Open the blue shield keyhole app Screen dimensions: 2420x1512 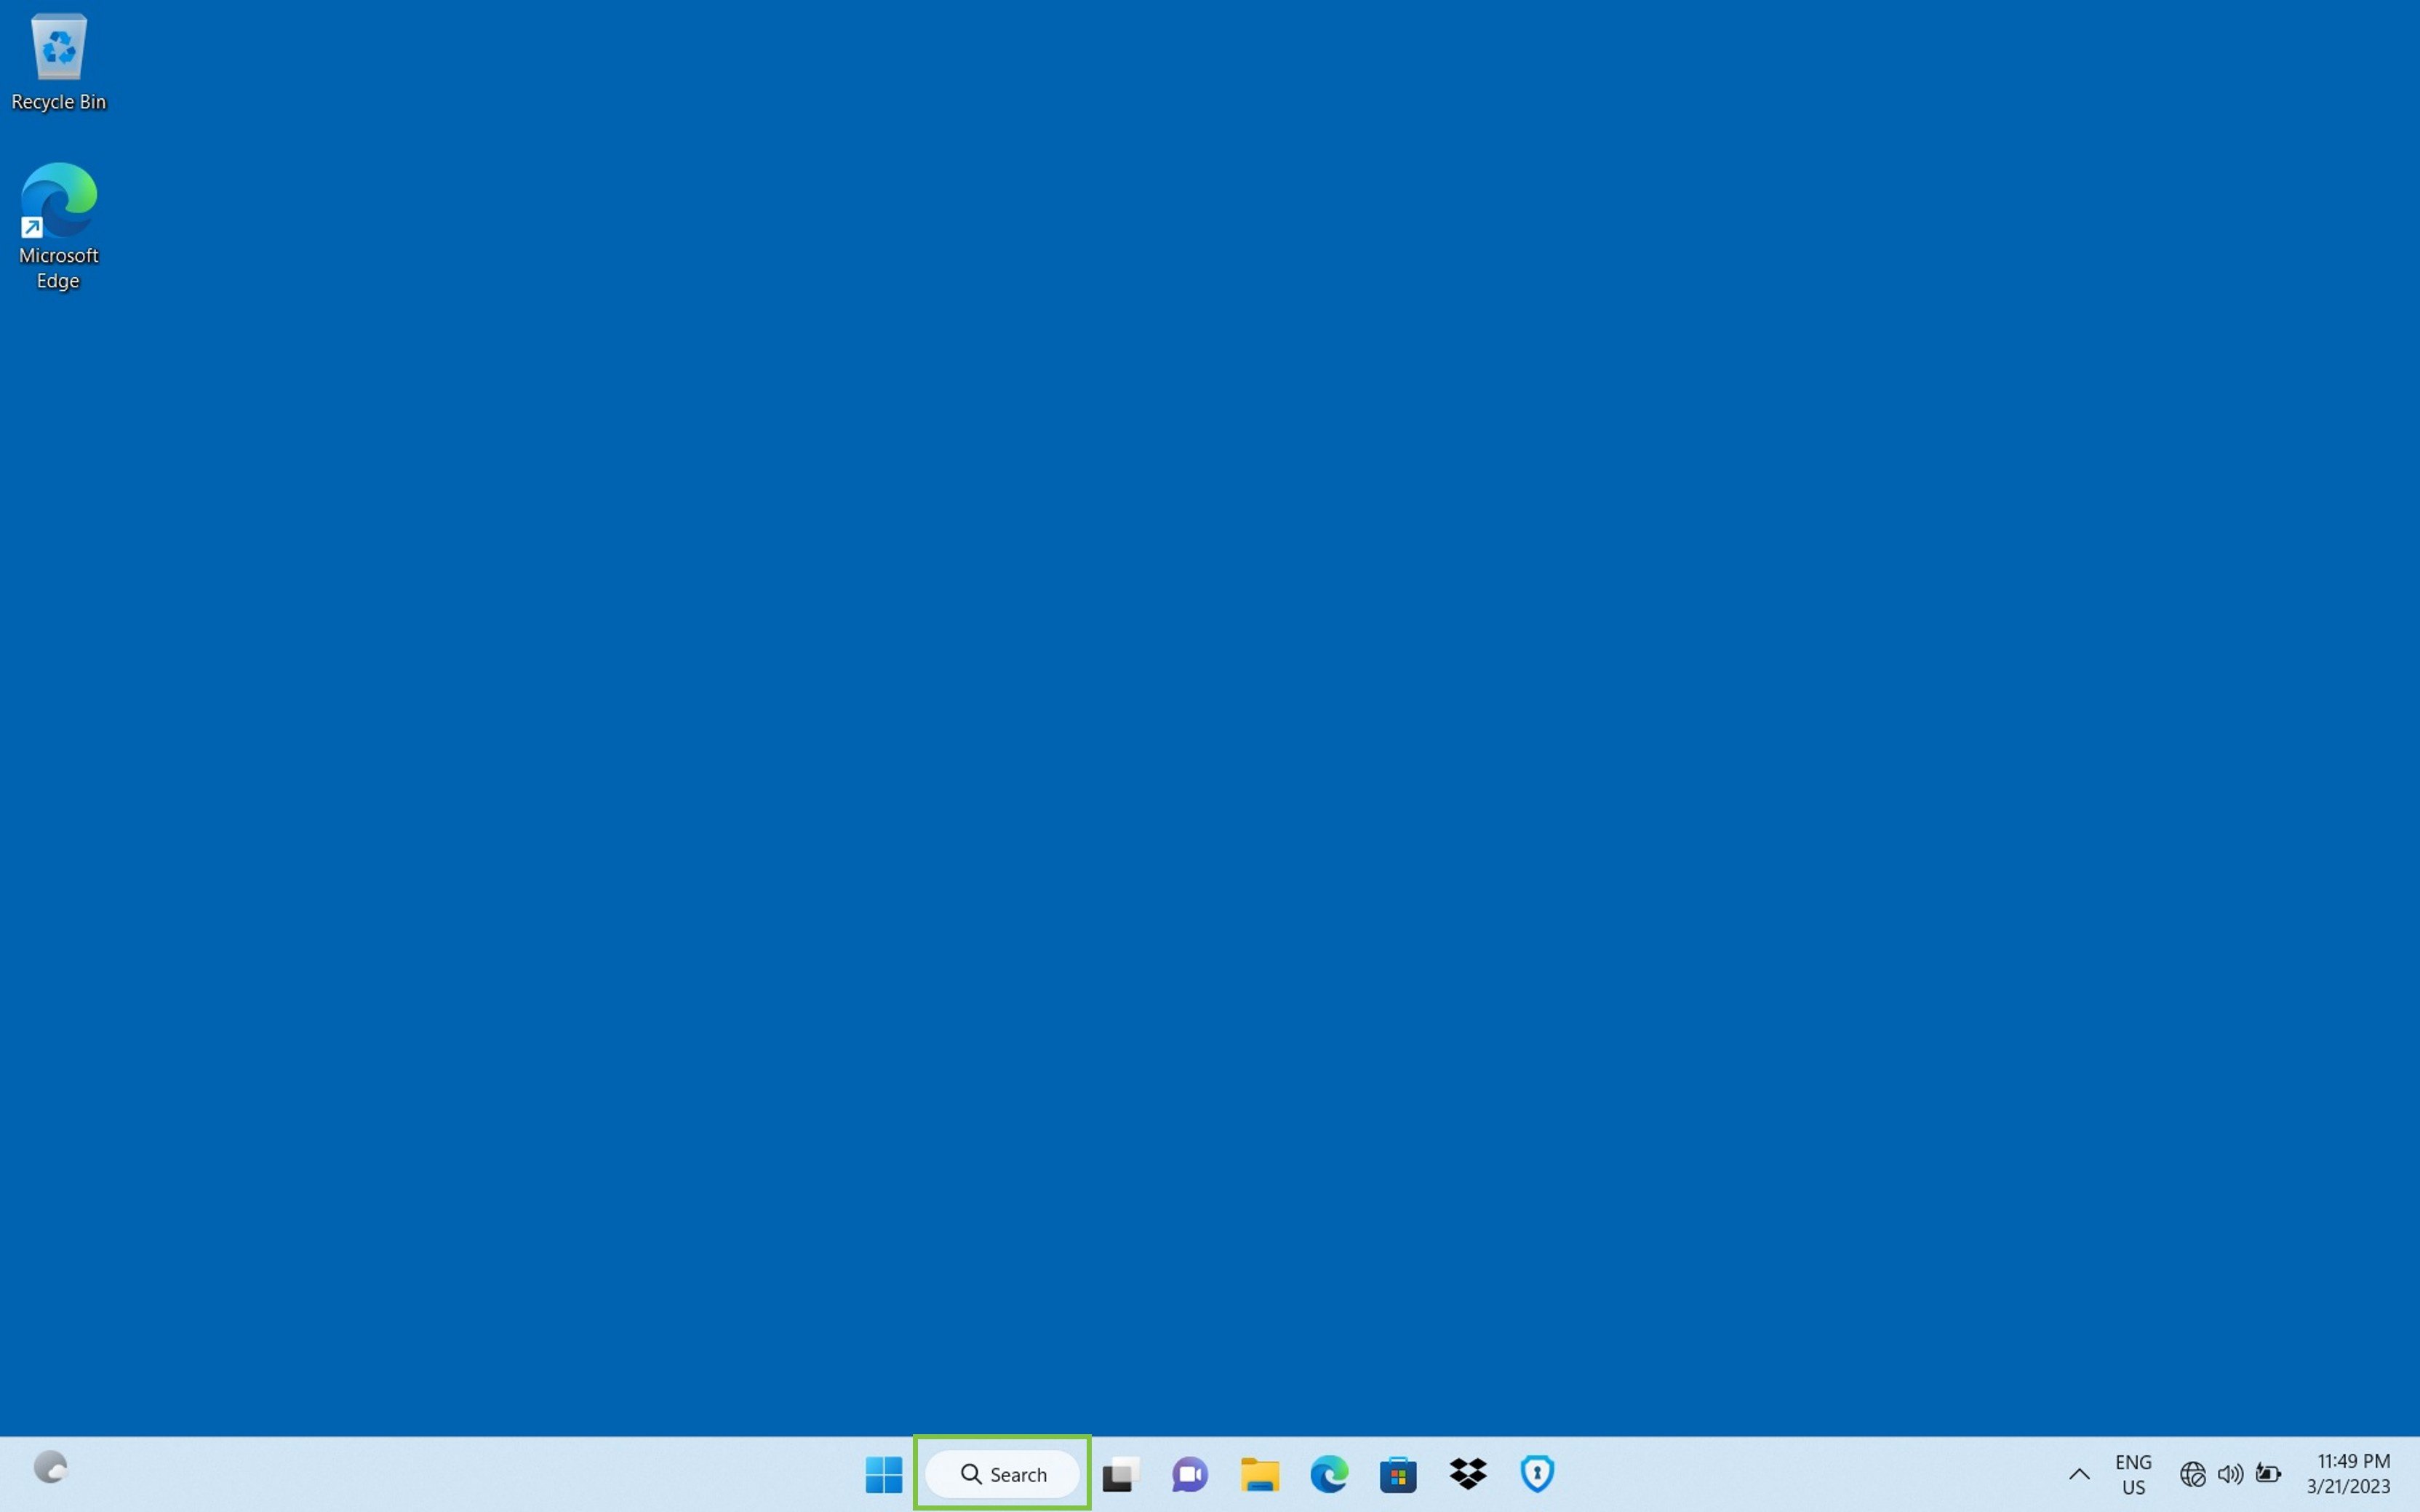(1537, 1474)
